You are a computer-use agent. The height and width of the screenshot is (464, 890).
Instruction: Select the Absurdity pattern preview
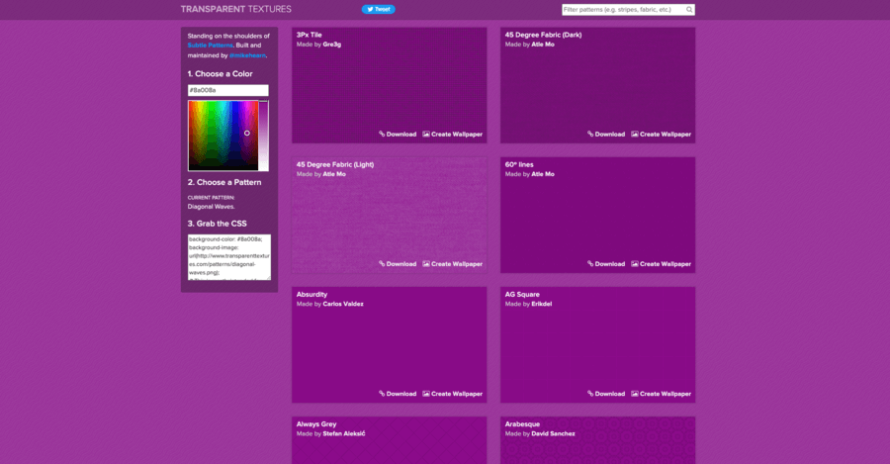coord(390,344)
